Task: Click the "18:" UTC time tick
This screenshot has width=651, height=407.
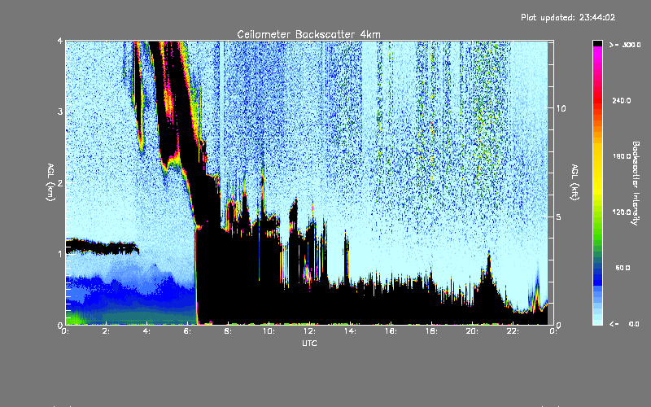Action: click(x=431, y=331)
